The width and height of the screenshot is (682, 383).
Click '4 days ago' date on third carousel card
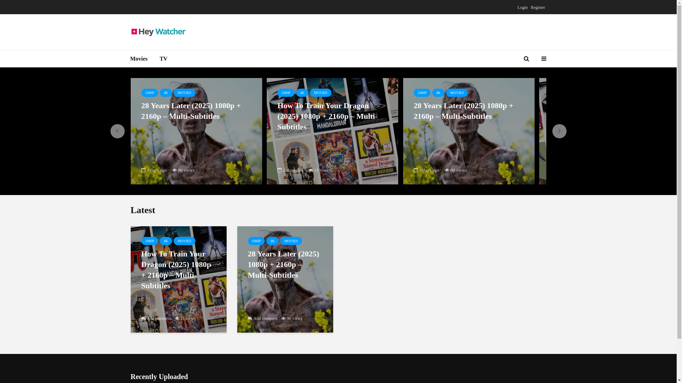pos(426,170)
